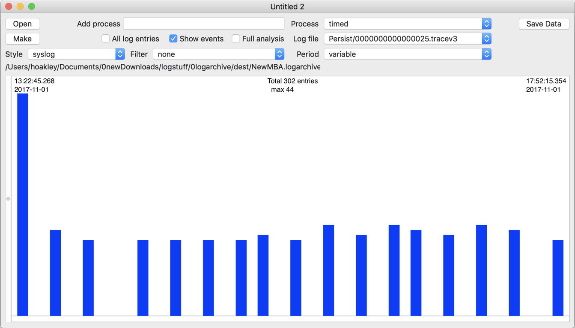Export results using Save Data
The height and width of the screenshot is (328, 575).
[x=544, y=24]
